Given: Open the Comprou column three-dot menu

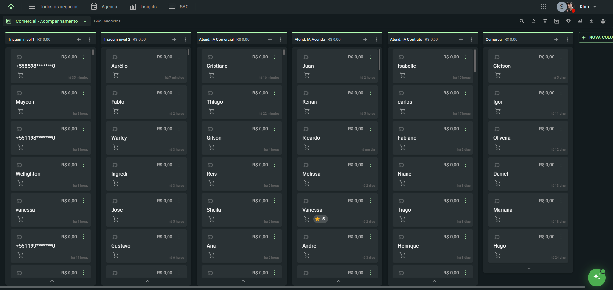Looking at the screenshot, I should 567,40.
